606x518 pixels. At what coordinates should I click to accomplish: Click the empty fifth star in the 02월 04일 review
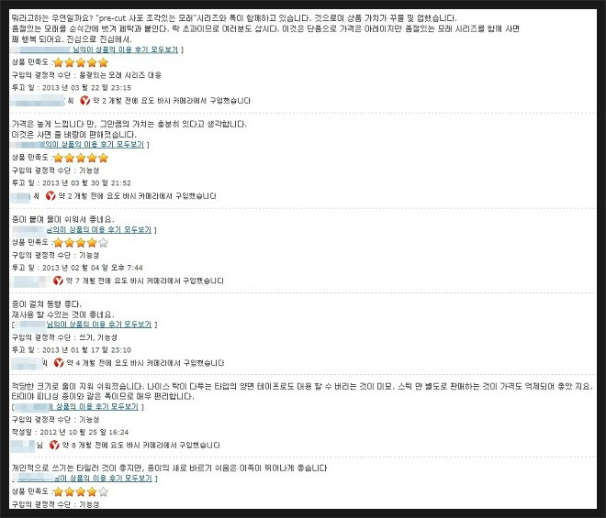point(103,243)
